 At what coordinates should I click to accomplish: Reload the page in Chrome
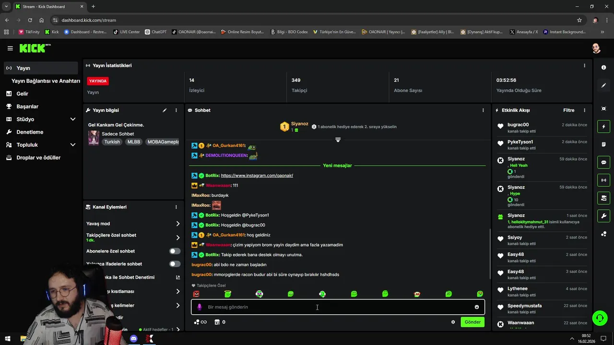30,20
